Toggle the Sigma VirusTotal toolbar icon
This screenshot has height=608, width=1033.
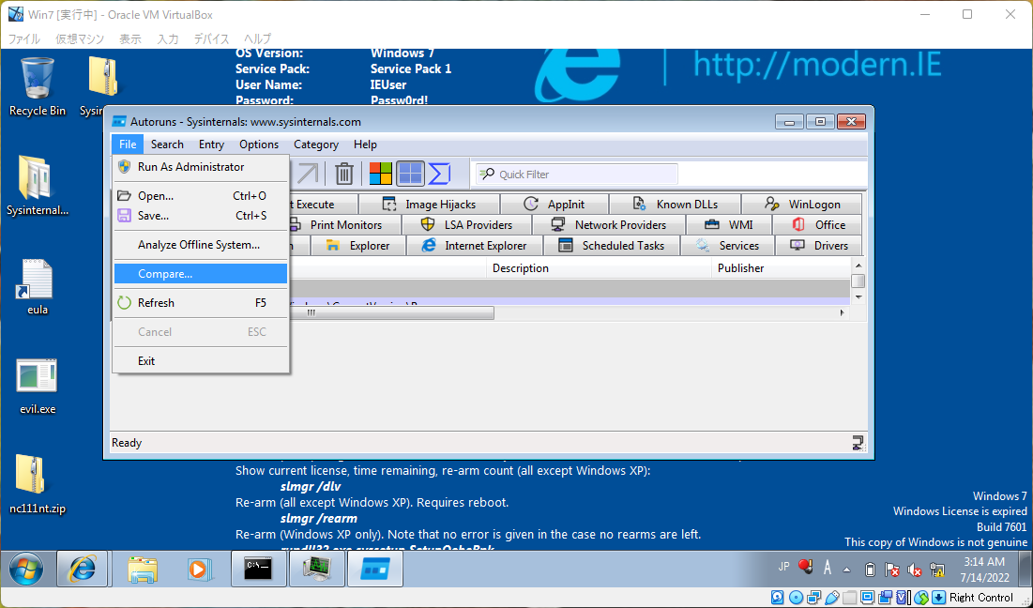coord(439,174)
